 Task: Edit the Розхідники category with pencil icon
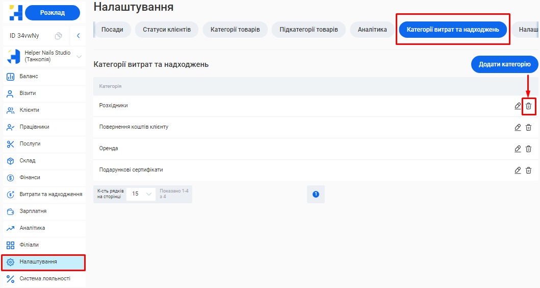tap(518, 106)
